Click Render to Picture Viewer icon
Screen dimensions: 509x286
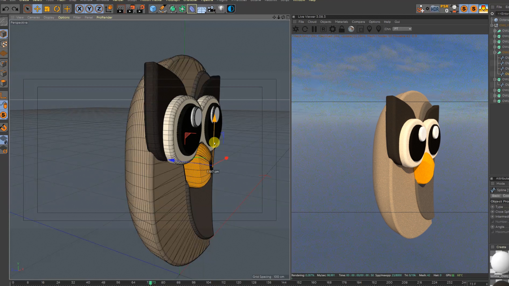(x=130, y=9)
